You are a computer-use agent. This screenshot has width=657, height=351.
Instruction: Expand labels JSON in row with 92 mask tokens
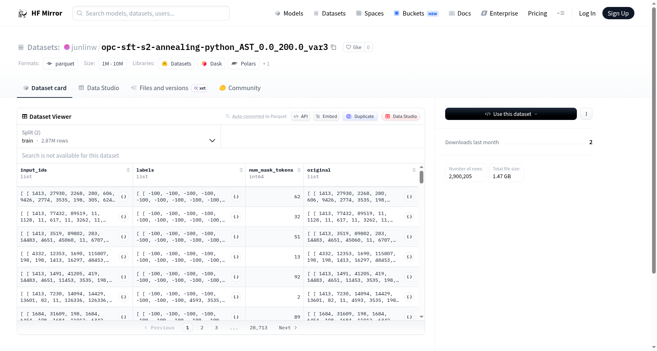236,277
